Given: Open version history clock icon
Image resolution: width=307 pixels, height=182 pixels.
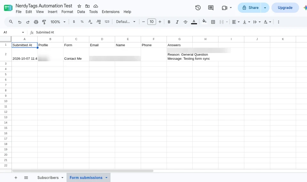Looking at the screenshot, I should [198, 8].
